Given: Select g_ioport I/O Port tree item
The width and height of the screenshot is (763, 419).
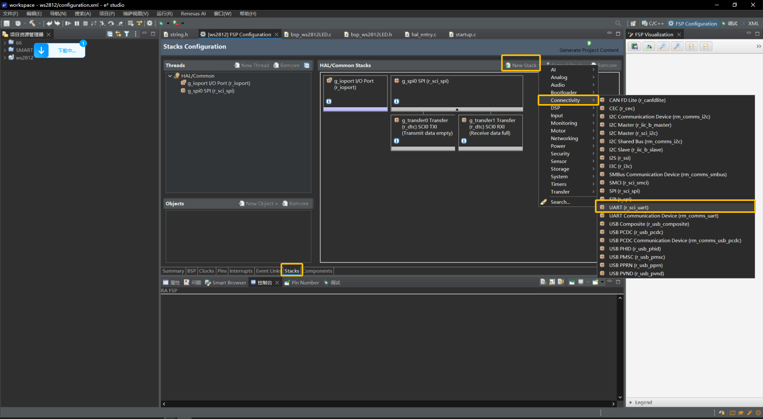Looking at the screenshot, I should tap(215, 83).
